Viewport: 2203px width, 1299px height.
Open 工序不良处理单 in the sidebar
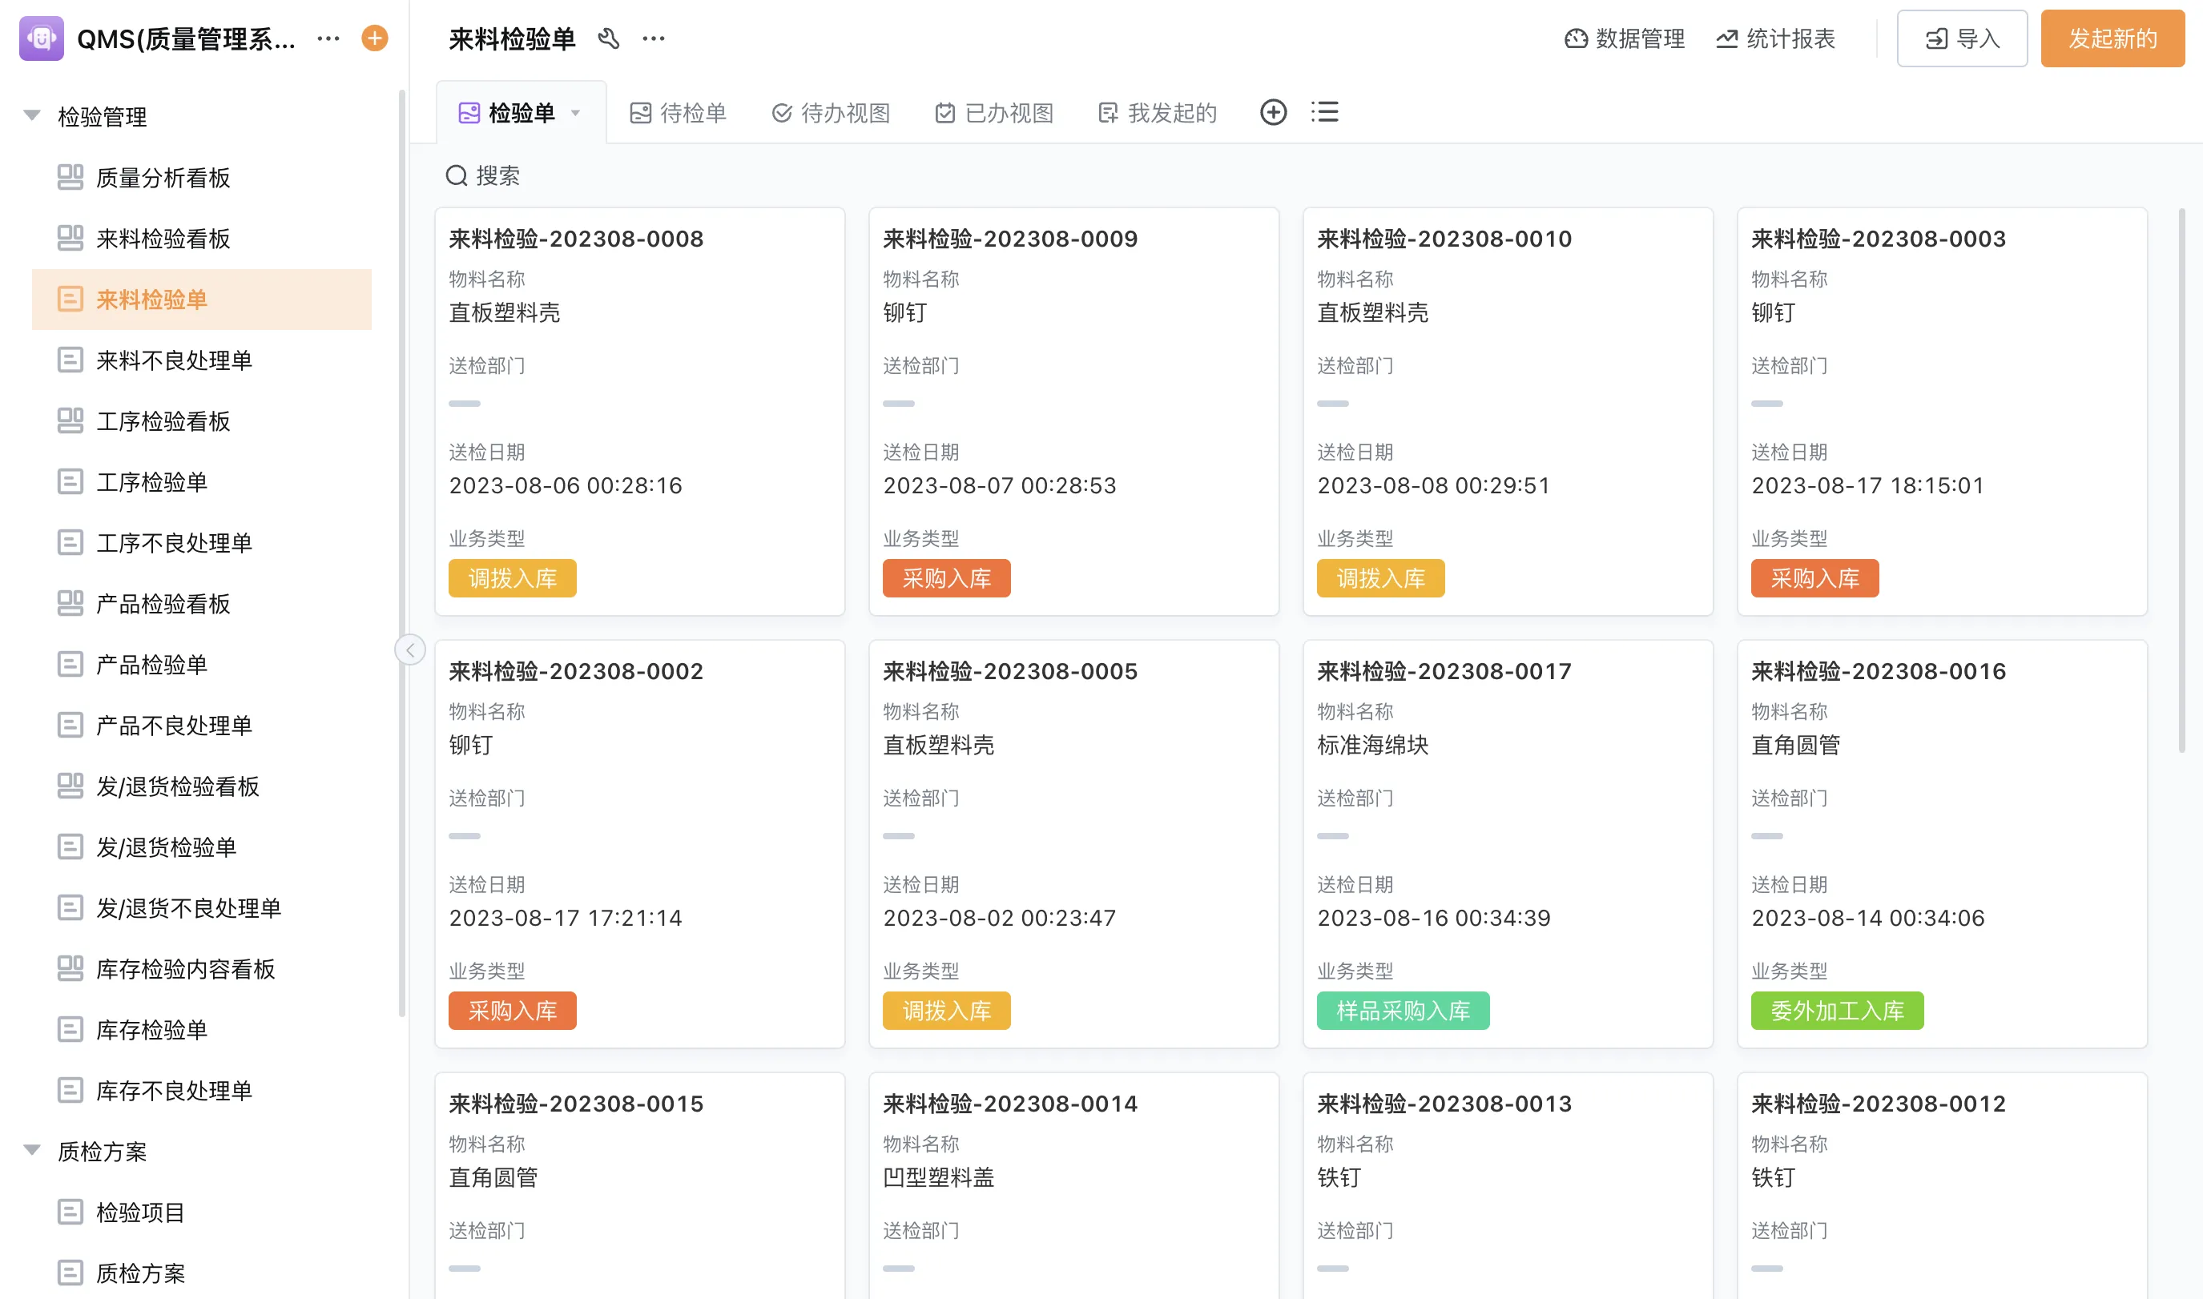pyautogui.click(x=201, y=543)
